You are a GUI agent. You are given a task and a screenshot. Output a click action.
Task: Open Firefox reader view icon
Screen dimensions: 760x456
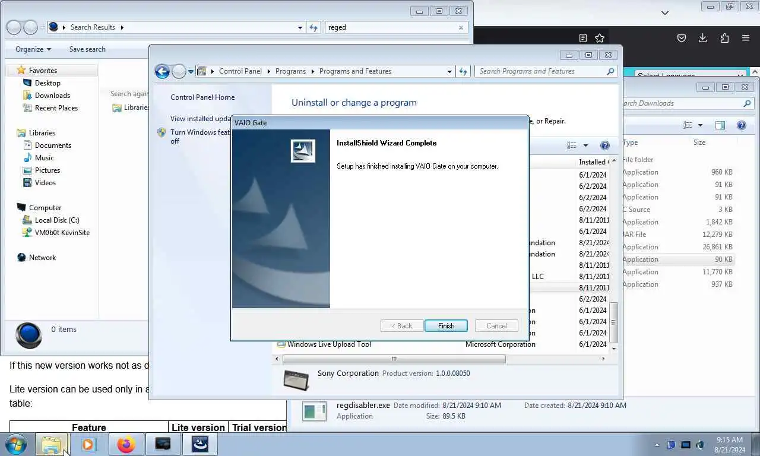click(x=583, y=38)
